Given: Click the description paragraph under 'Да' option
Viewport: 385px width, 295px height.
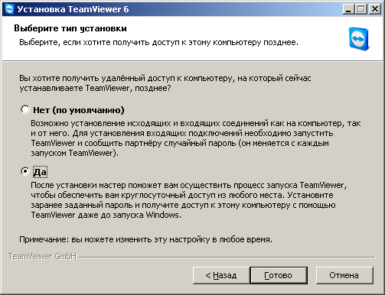Looking at the screenshot, I should (x=189, y=200).
